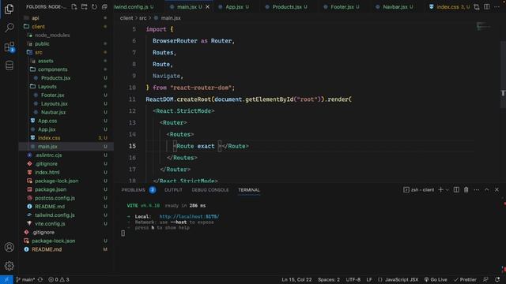This screenshot has width=506, height=284.
Task: Open the Explorer view in activity bar
Action: point(9,9)
